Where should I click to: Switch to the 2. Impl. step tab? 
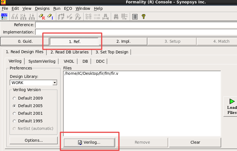123,41
